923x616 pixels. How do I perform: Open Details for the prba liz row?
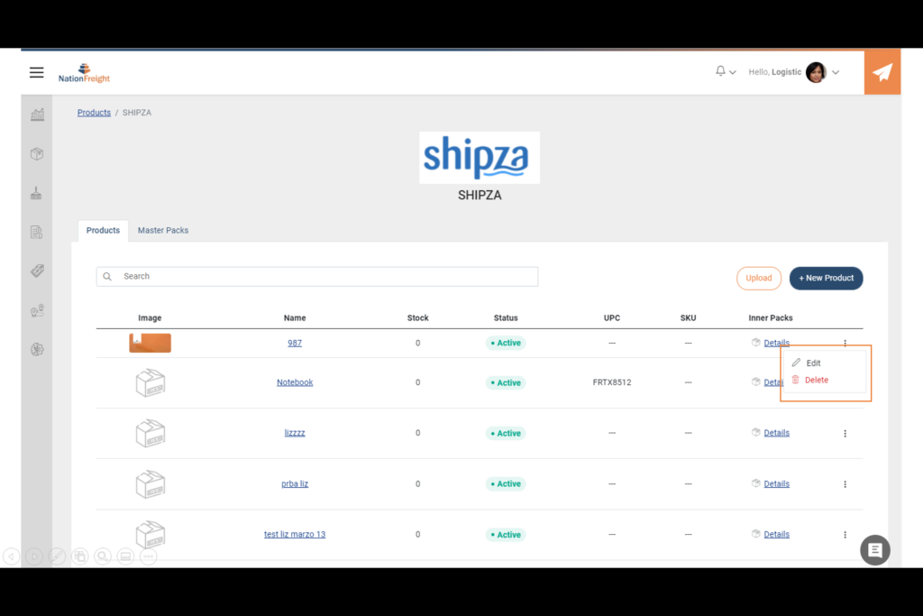[776, 483]
